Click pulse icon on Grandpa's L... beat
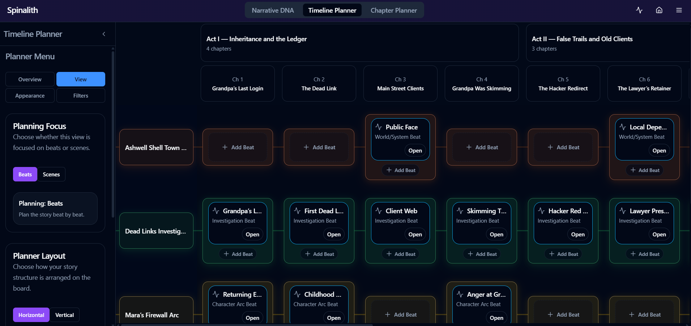This screenshot has height=326, width=691. [x=216, y=211]
